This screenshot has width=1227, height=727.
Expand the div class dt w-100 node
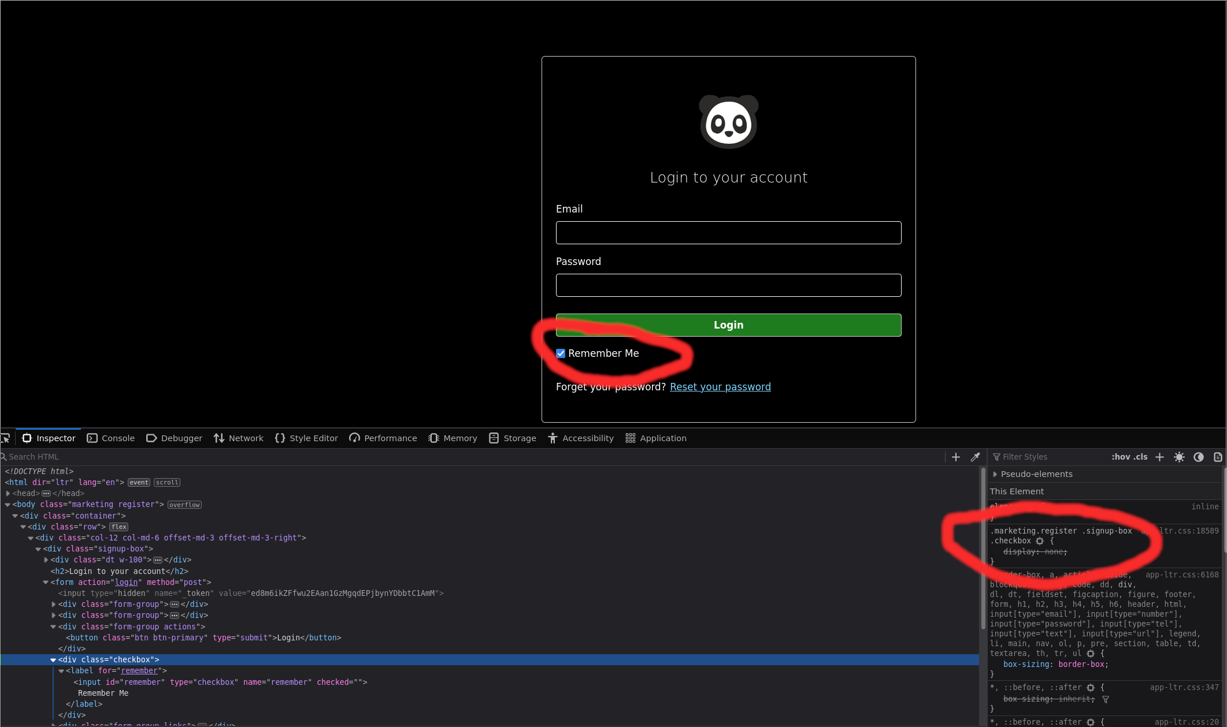click(x=46, y=560)
